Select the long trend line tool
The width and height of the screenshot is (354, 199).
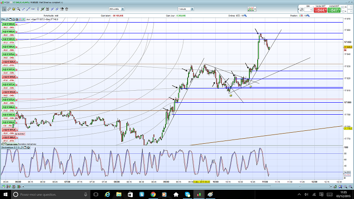tap(28, 9)
